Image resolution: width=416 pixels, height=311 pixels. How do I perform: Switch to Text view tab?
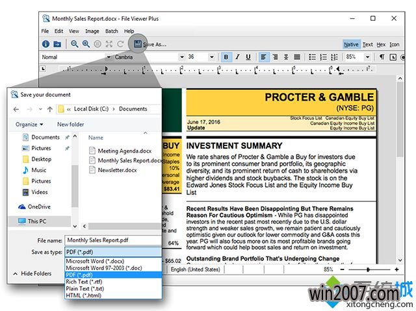point(368,45)
